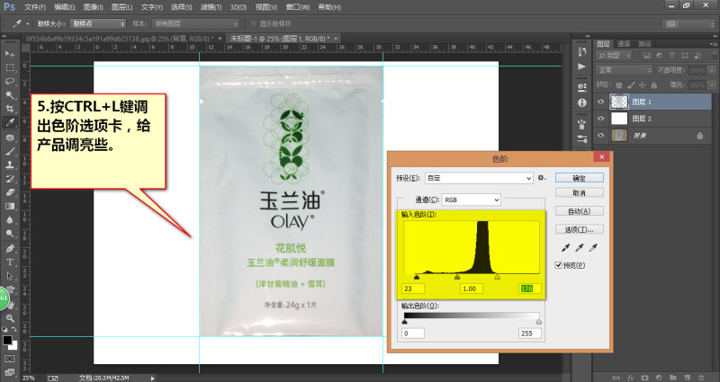Open the 取样大小 sample size dropdown

coord(97,23)
